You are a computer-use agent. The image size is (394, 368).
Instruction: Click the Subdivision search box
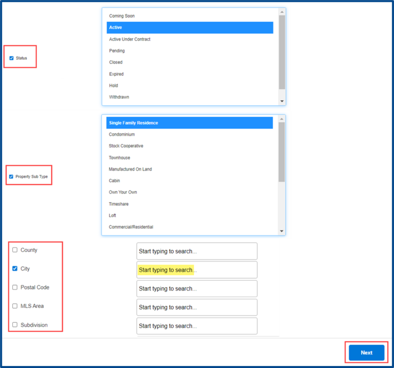(196, 326)
